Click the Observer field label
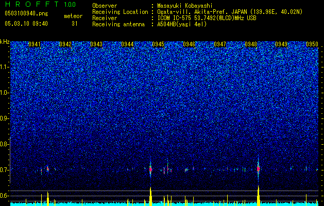 pos(105,6)
